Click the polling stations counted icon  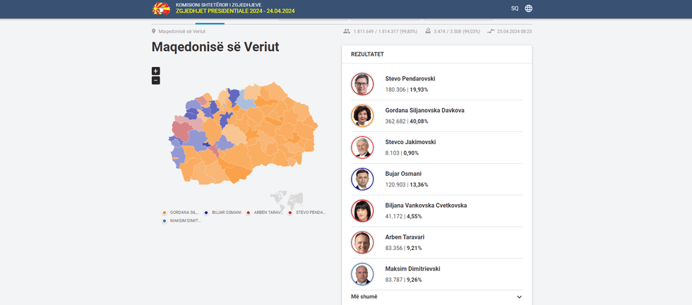coord(429,32)
